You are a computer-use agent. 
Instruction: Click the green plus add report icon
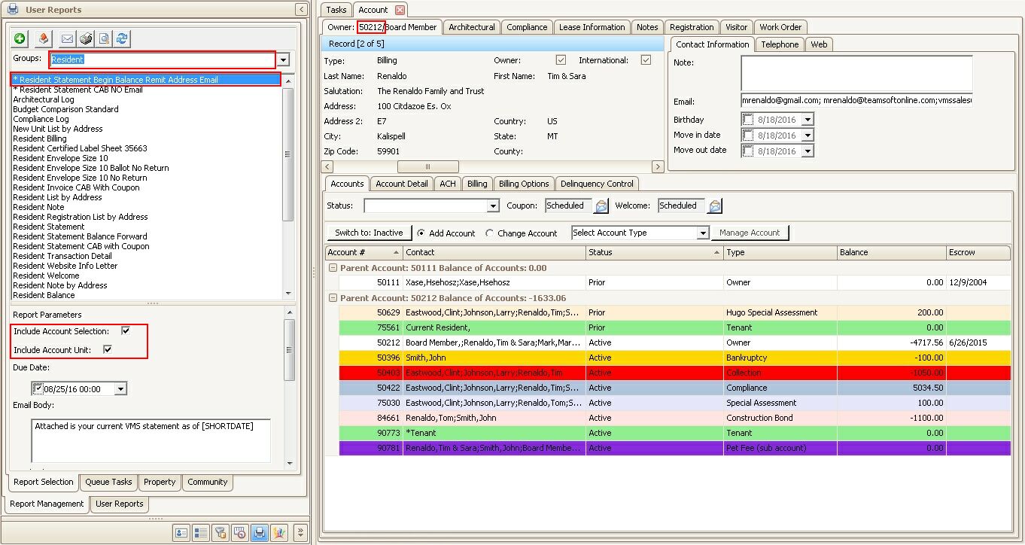click(20, 38)
